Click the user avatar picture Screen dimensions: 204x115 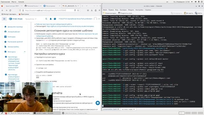click(95, 19)
